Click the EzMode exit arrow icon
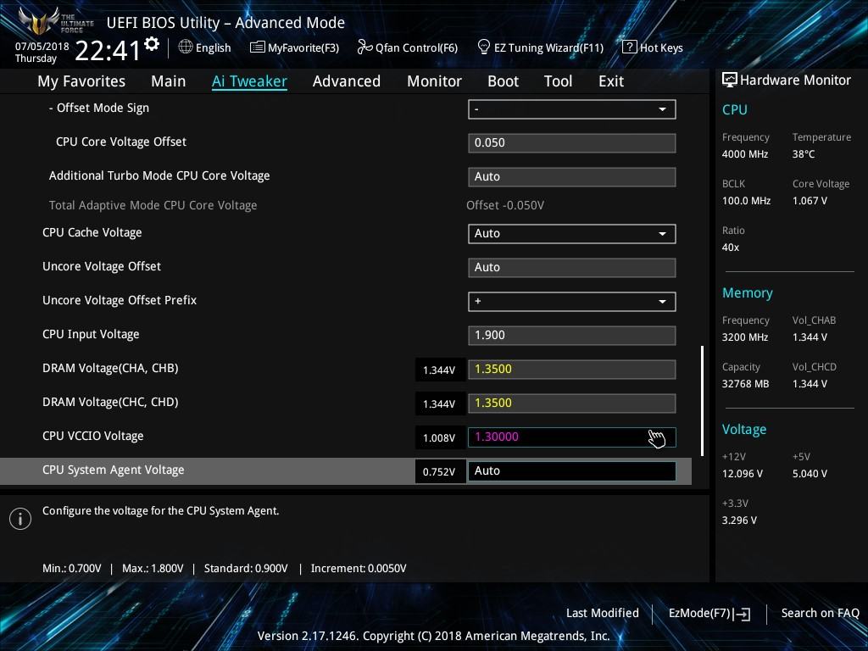Screen dimensions: 868x651 click(742, 614)
